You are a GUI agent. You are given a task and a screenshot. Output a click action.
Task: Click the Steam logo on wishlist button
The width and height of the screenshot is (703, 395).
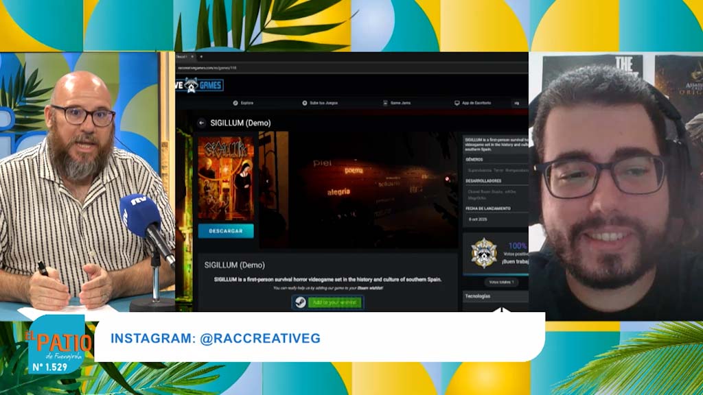tap(301, 302)
